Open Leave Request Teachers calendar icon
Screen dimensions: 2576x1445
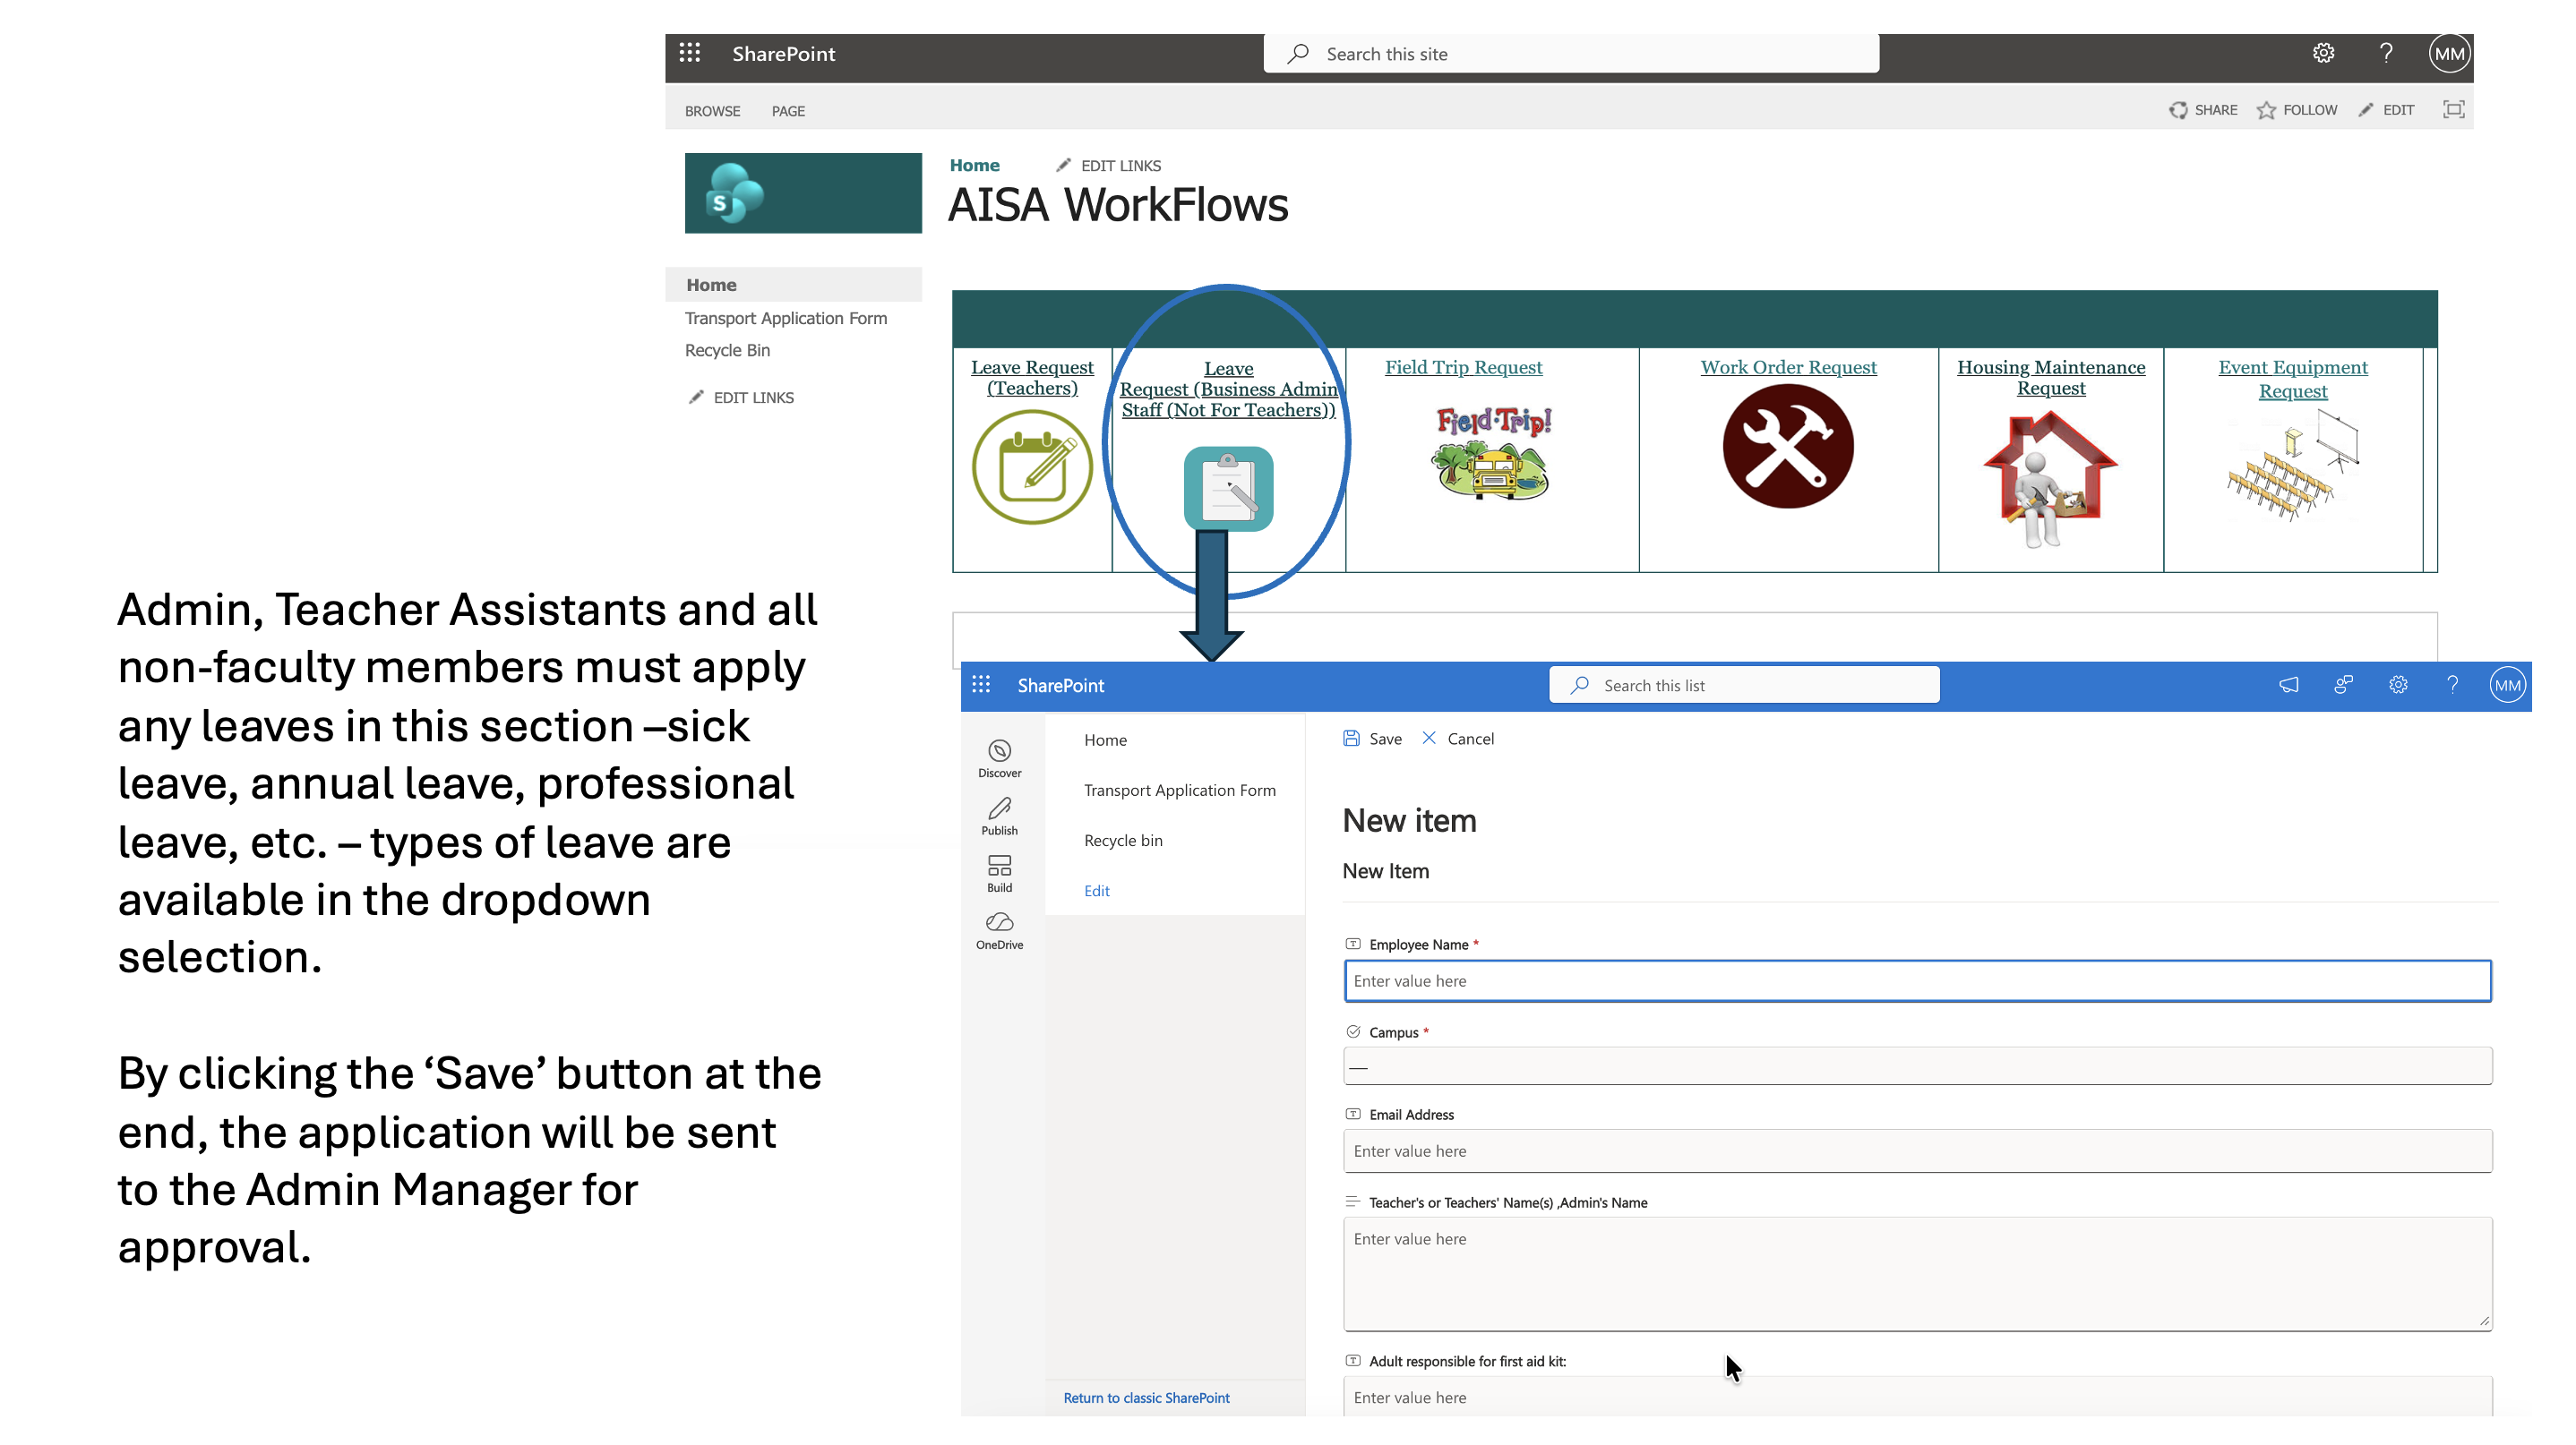(1032, 466)
